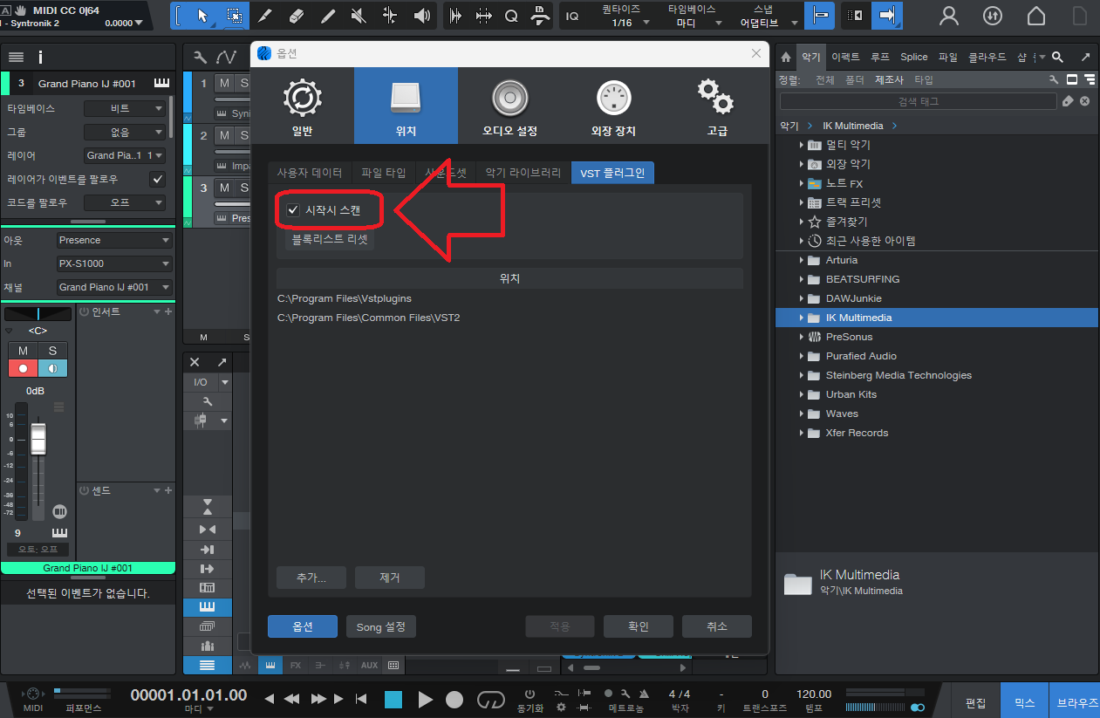
Task: Uncheck the 시작시 스캔 checkbox
Action: (293, 210)
